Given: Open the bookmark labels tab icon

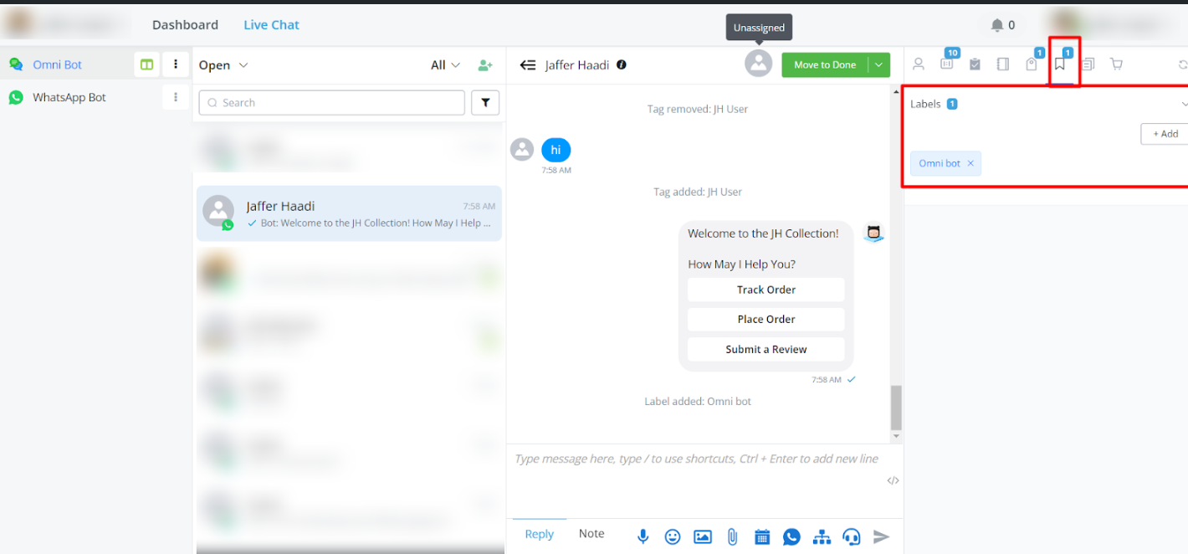Looking at the screenshot, I should pos(1060,64).
